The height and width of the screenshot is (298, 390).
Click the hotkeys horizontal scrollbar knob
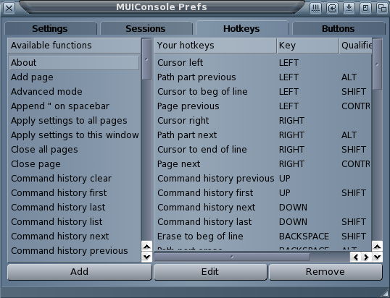[232, 257]
